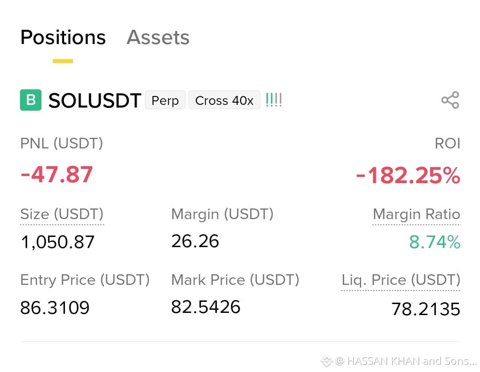Screen dimensions: 480x372
Task: Tap the 82.5426 mark price
Action: pos(206,307)
